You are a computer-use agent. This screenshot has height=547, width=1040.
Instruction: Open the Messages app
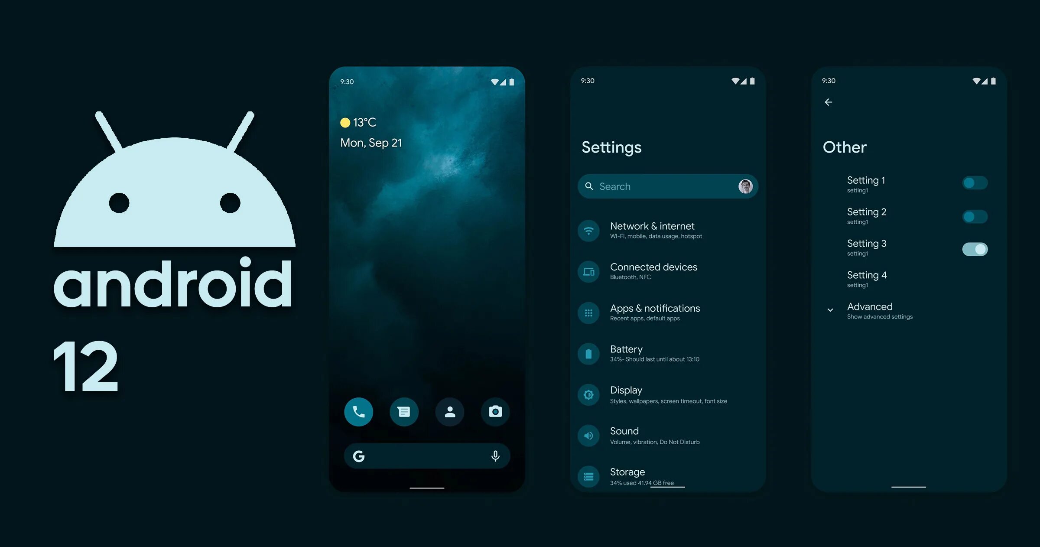404,411
